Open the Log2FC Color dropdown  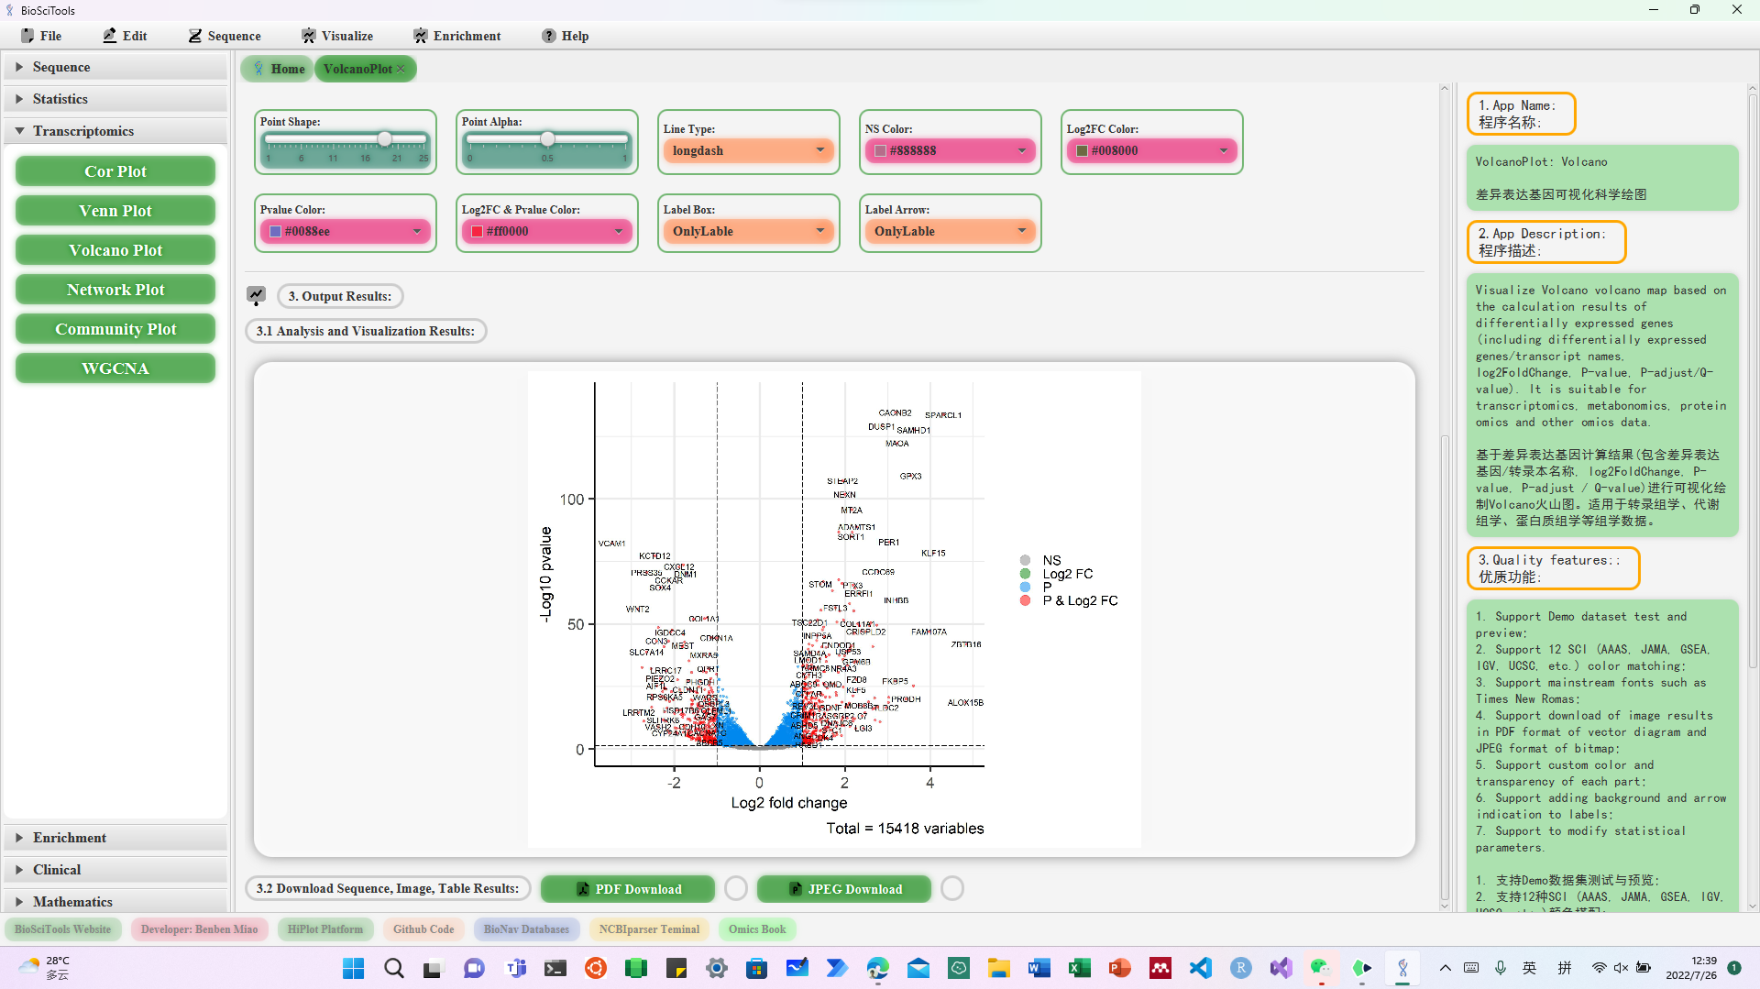tap(1151, 150)
